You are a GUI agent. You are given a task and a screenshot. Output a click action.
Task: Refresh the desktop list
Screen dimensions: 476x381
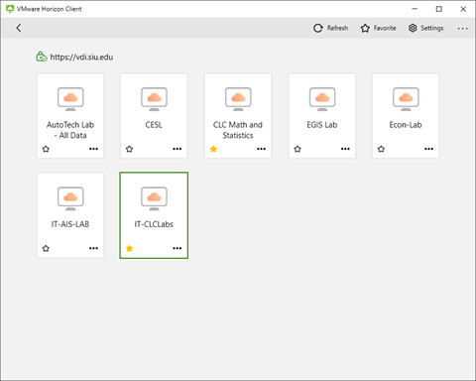(330, 28)
